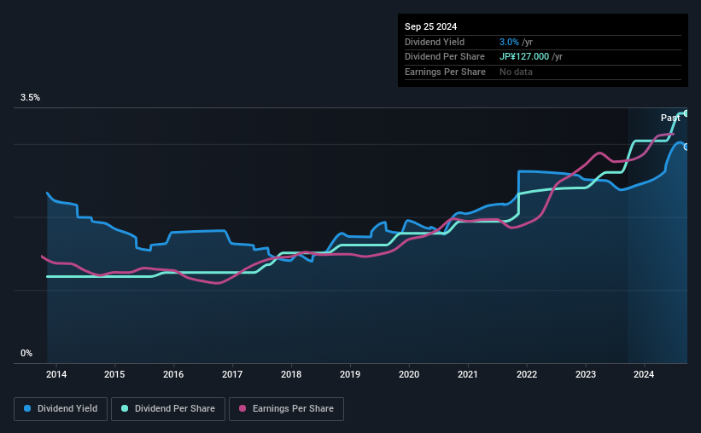Click the teal Dividend Per Share legend dot
The image size is (701, 433).
[125, 408]
